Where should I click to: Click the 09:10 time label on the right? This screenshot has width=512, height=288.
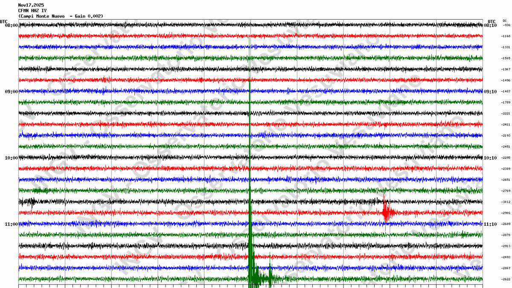point(490,91)
